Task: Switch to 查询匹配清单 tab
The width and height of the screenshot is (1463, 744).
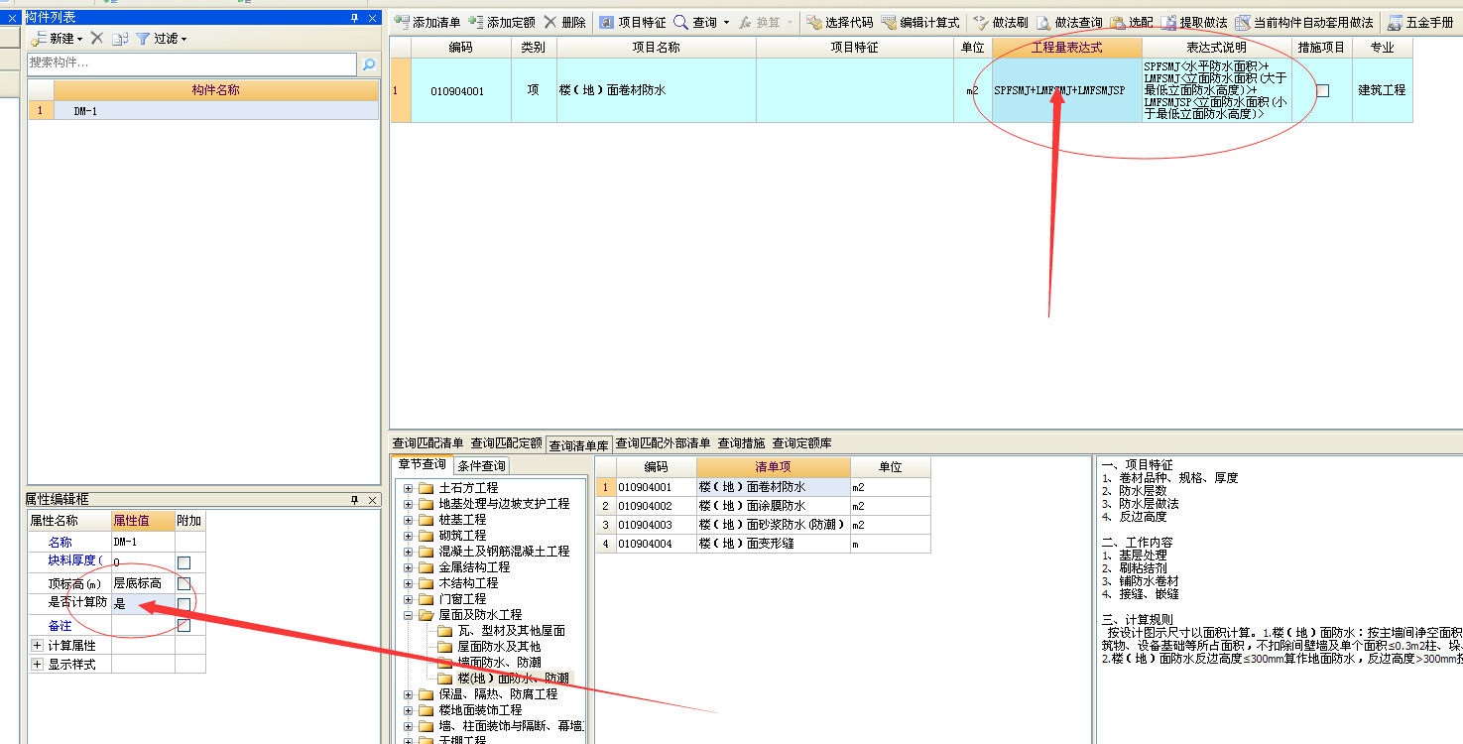Action: click(427, 443)
